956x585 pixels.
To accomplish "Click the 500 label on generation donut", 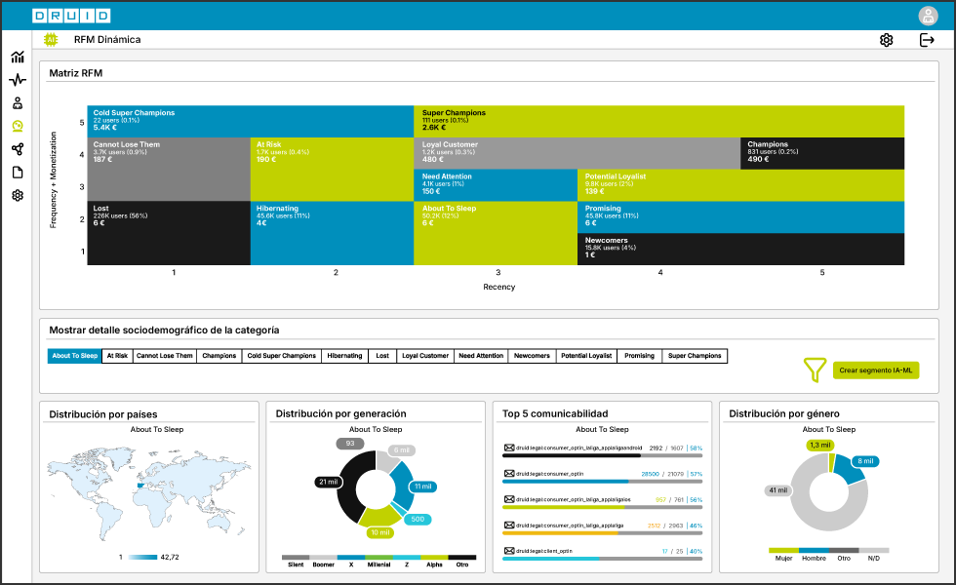I will (418, 519).
